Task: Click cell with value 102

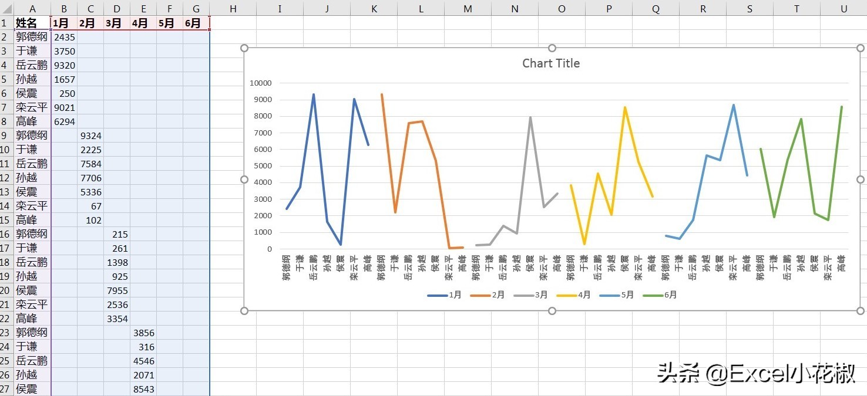Action: tap(90, 220)
